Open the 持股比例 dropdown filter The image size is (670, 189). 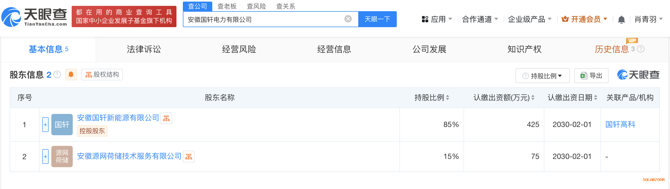pos(542,76)
